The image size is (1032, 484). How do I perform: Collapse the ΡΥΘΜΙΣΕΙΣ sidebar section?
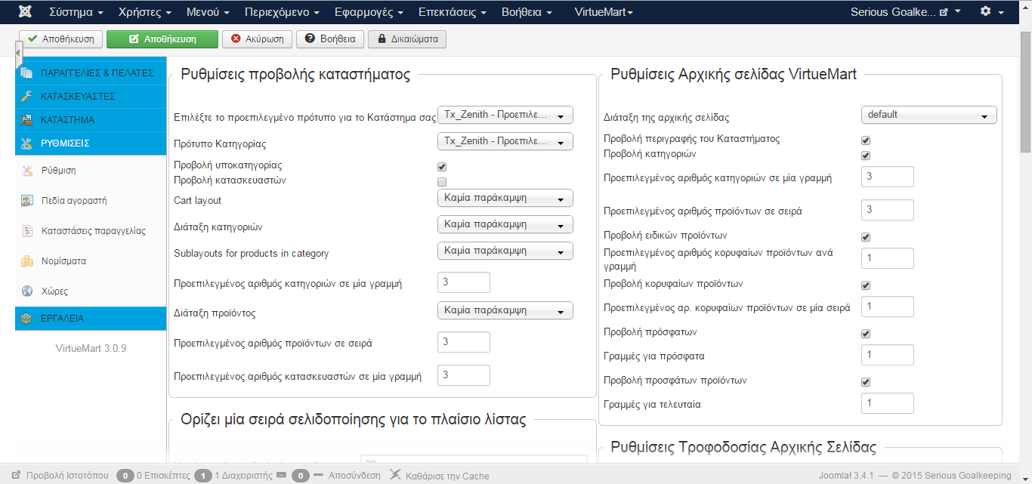(x=91, y=143)
